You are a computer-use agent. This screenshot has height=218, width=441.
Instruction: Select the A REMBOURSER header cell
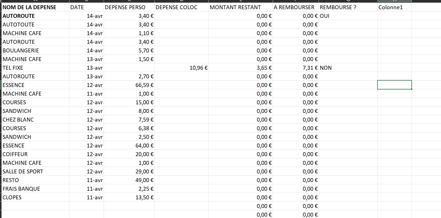pos(295,7)
